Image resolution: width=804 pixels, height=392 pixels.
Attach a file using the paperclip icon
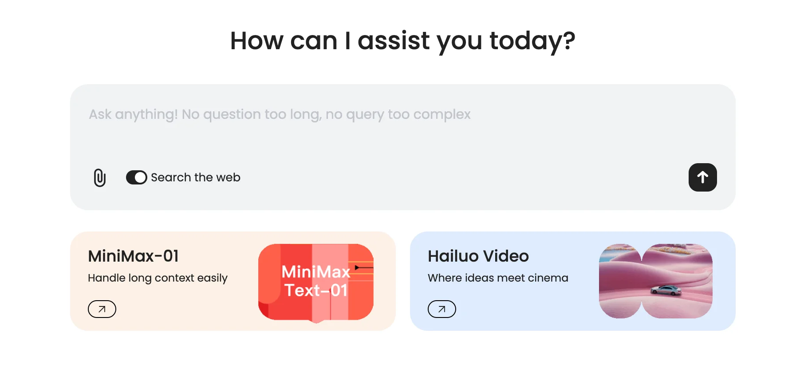click(100, 178)
